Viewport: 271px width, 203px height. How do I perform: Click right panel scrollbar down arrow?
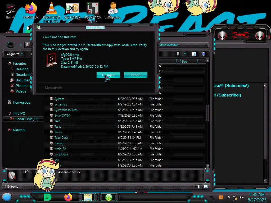point(265,181)
